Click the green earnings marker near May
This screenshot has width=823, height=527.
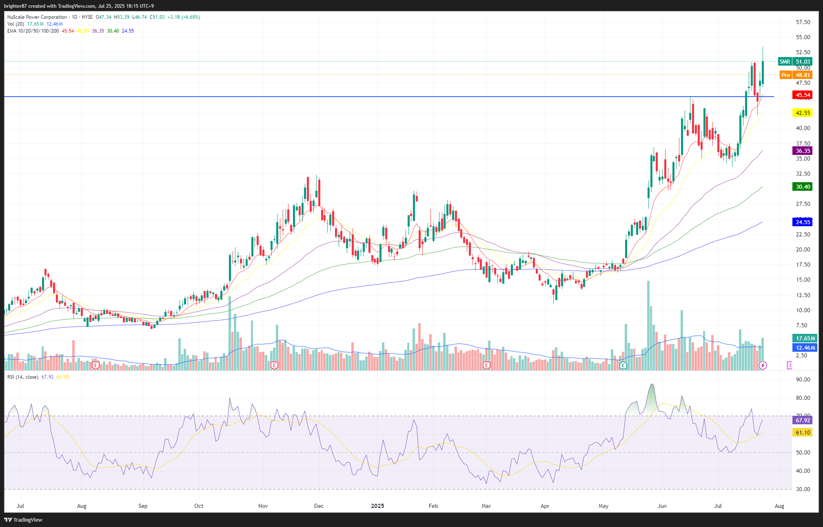623,365
